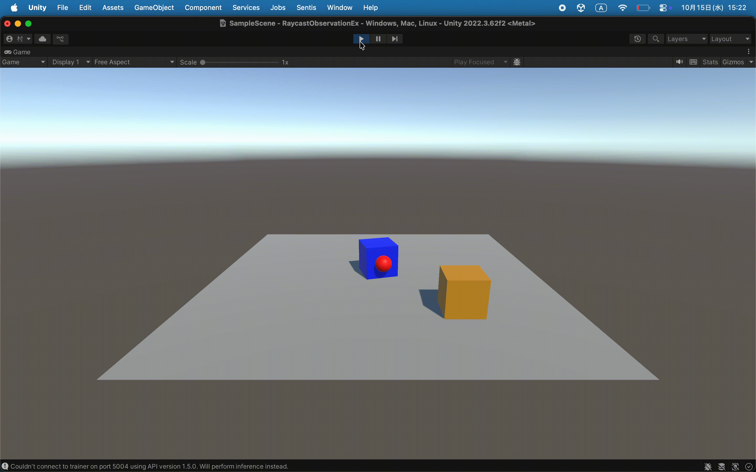Pause the running game
This screenshot has height=472, width=756.
click(x=378, y=39)
